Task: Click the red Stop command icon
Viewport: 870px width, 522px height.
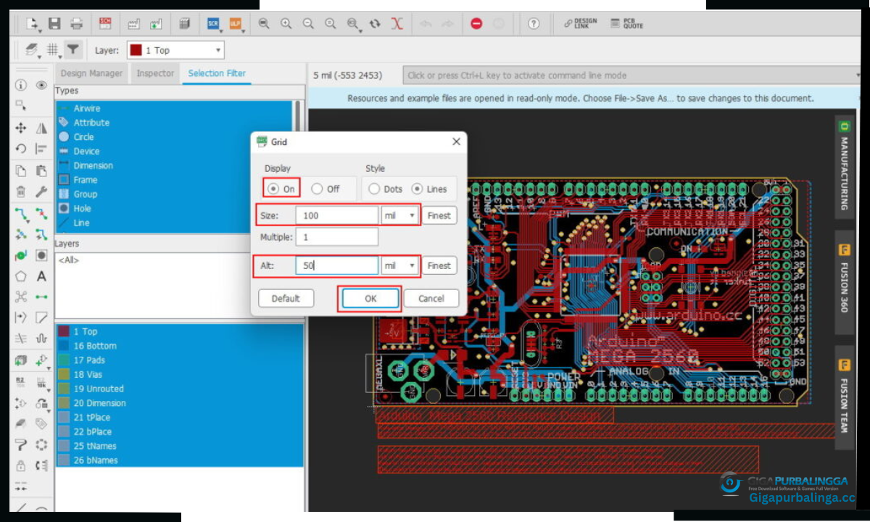Action: (x=476, y=24)
